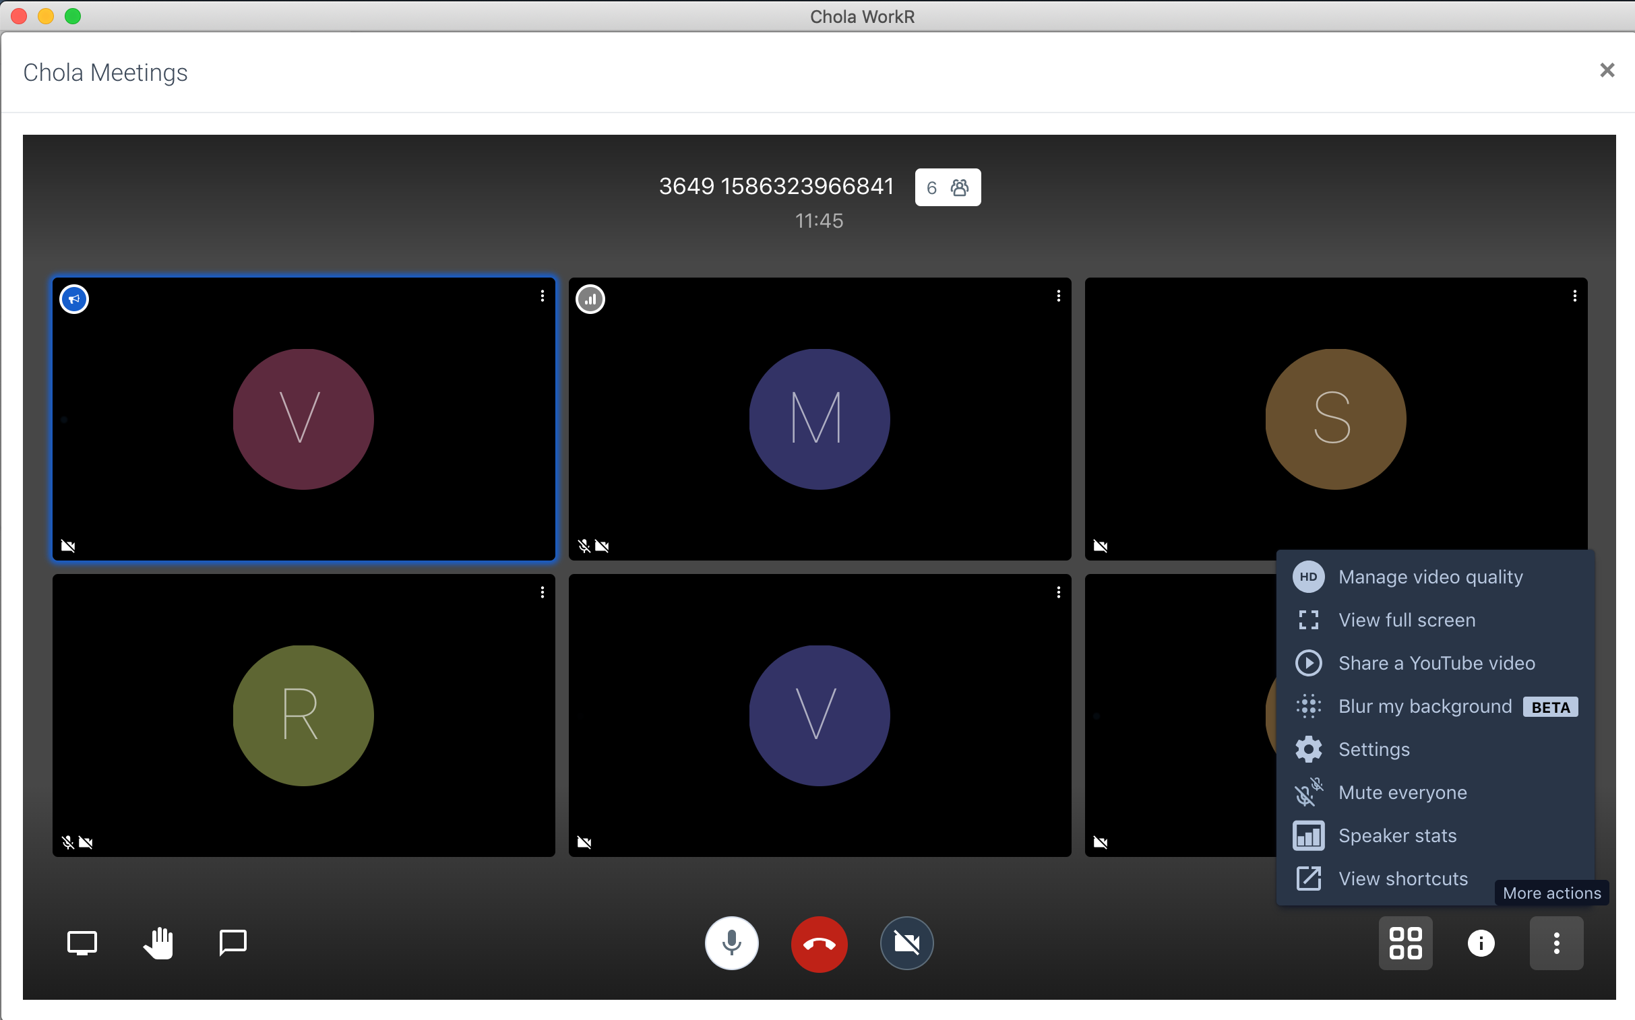Open meeting info with the i icon

[1481, 943]
